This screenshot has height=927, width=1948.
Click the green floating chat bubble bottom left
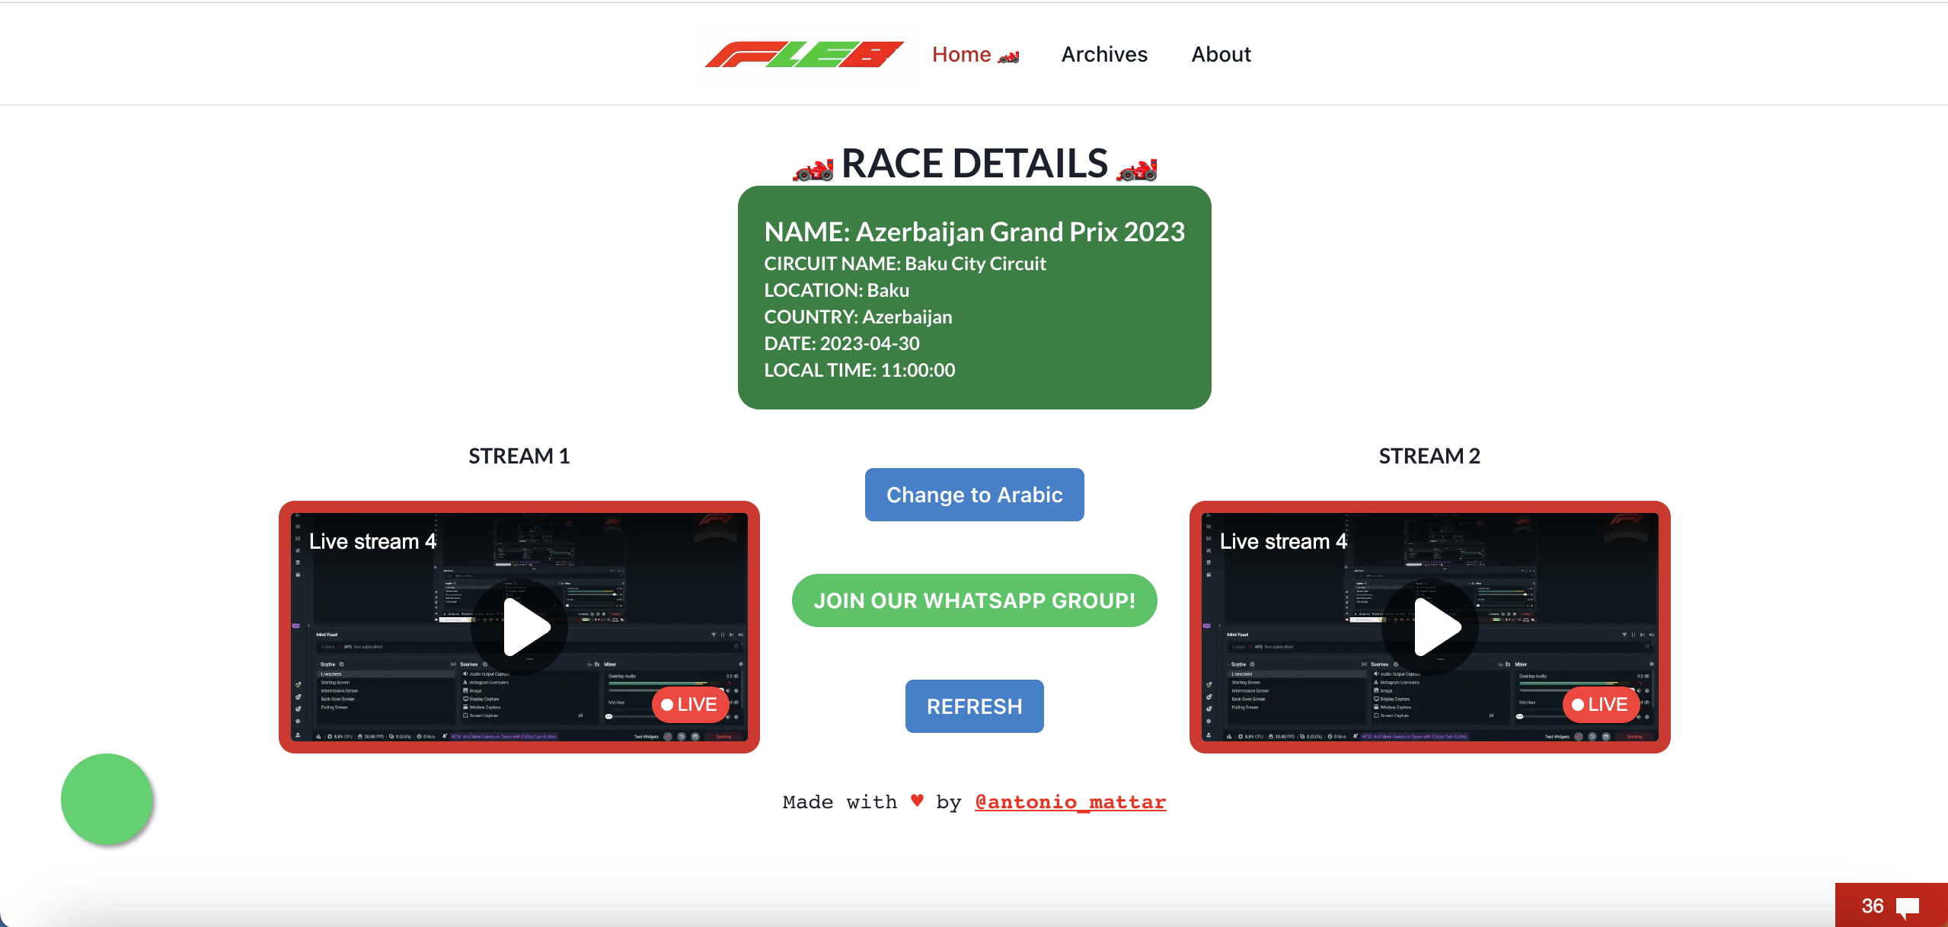pos(106,798)
